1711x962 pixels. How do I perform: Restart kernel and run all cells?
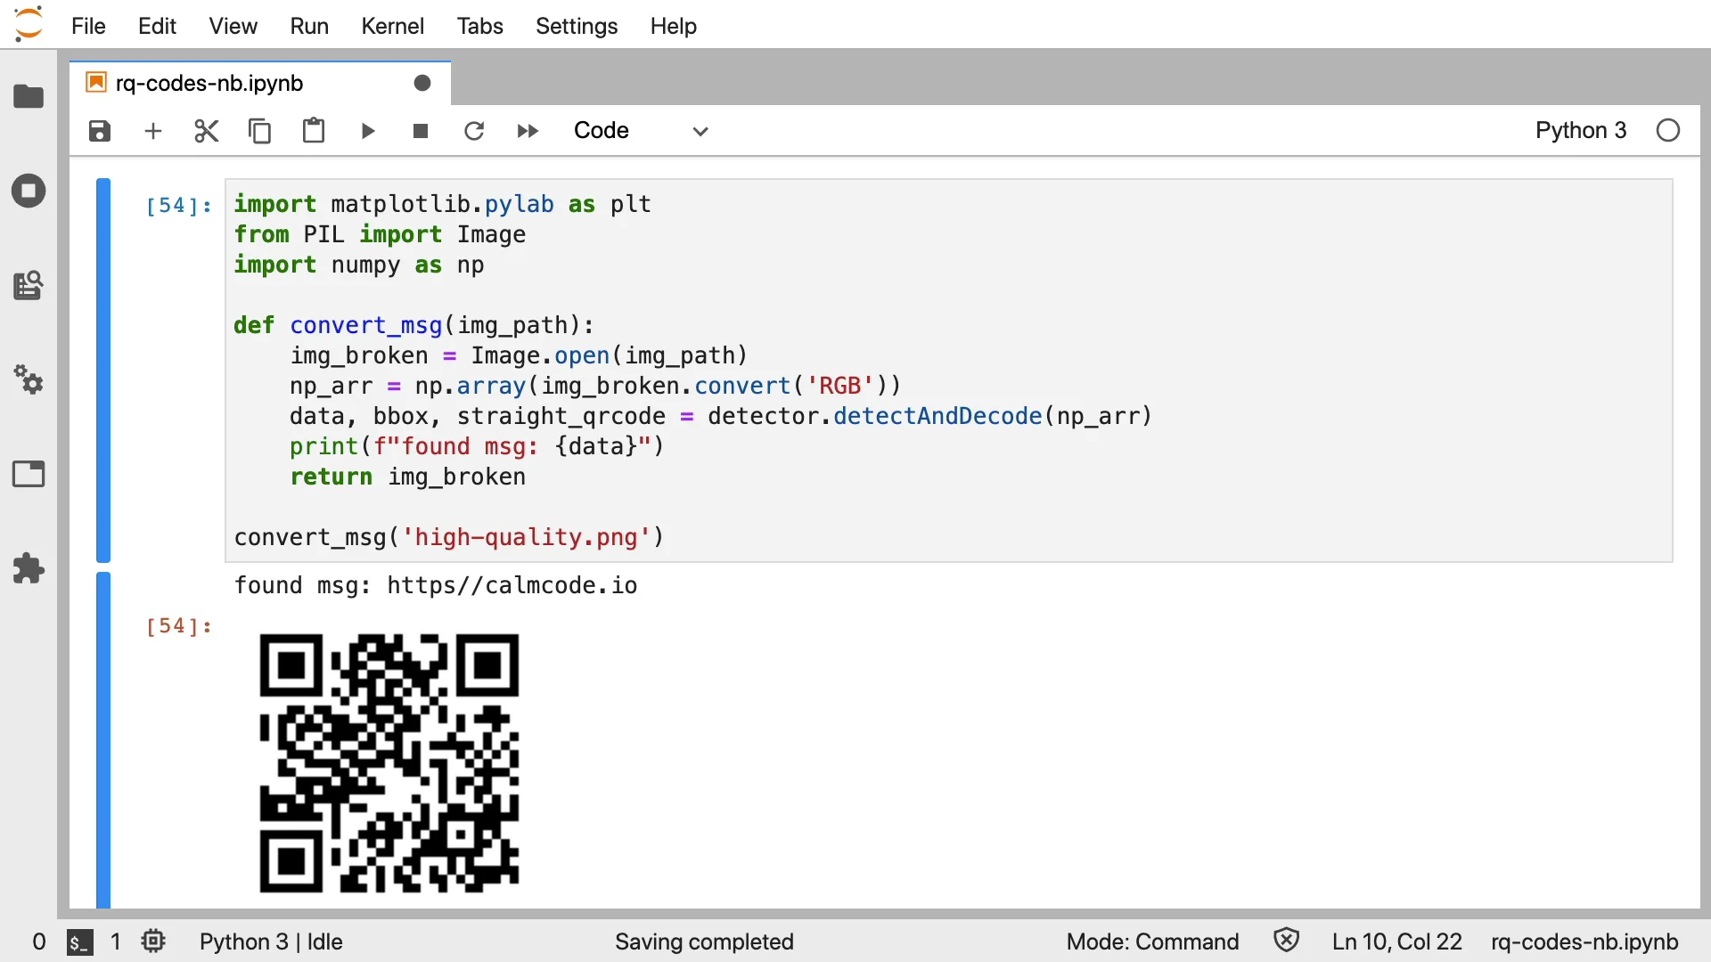click(x=528, y=131)
